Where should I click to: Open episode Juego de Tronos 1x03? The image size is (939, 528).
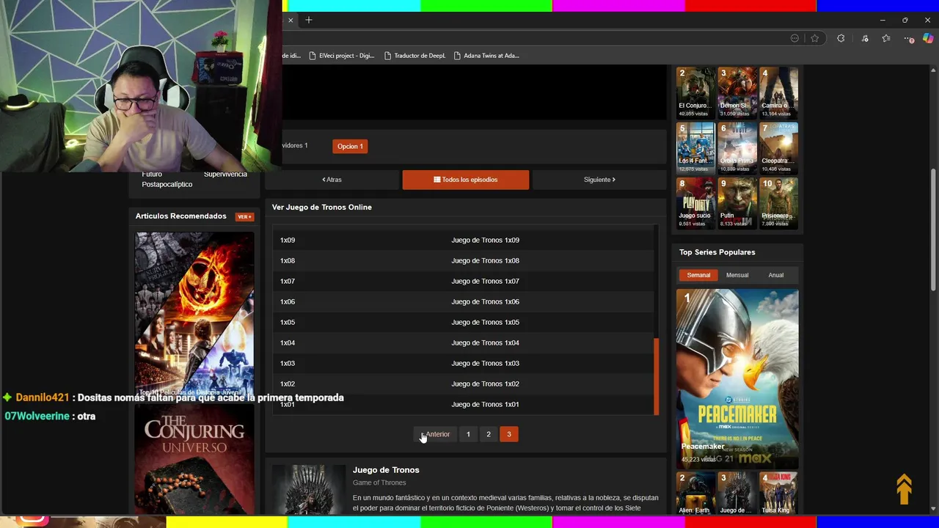tap(463, 363)
